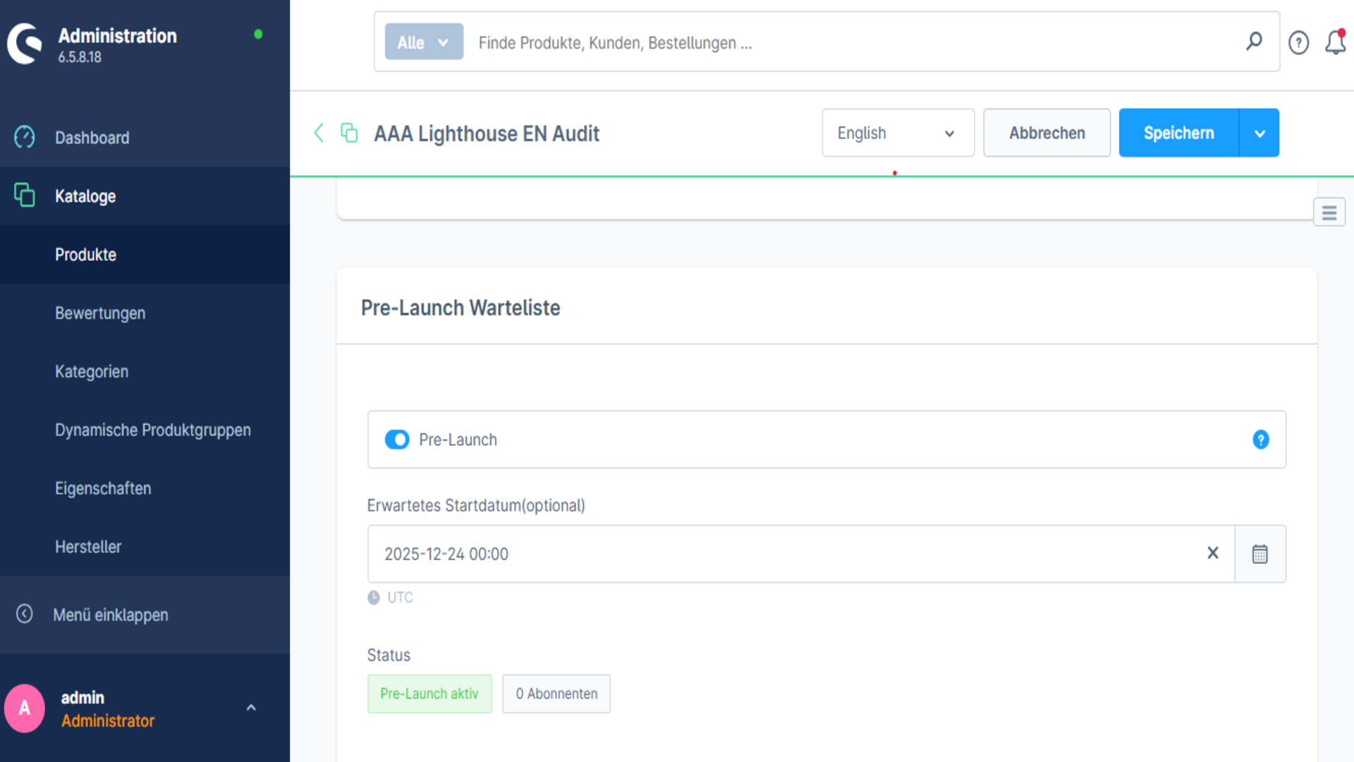Viewport: 1354px width, 762px height.
Task: Save changes with the Speichern button
Action: (1179, 133)
